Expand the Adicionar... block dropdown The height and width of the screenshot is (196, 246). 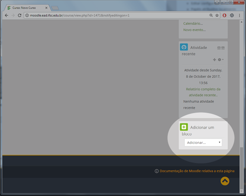pos(203,143)
